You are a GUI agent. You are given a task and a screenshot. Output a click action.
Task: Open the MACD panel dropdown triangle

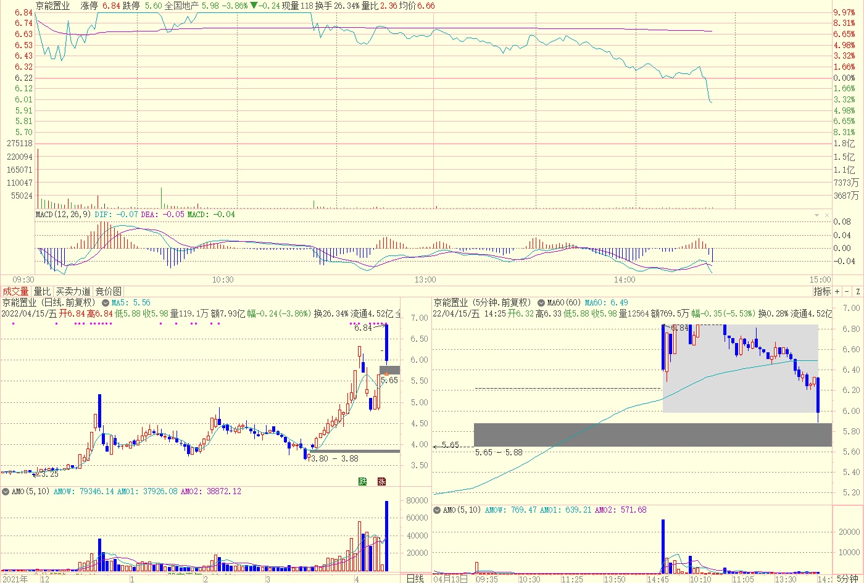coord(817,215)
